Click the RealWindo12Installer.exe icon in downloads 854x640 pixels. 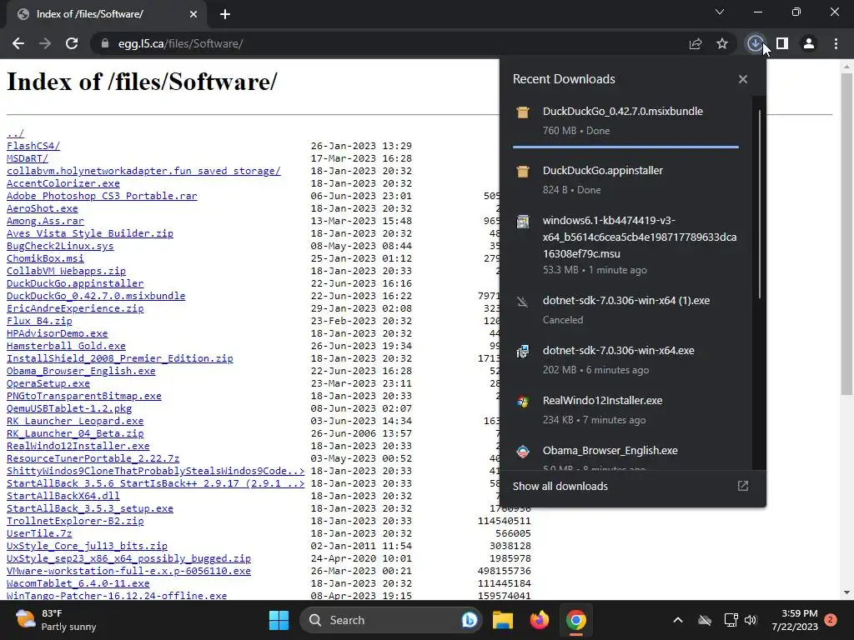[523, 402]
